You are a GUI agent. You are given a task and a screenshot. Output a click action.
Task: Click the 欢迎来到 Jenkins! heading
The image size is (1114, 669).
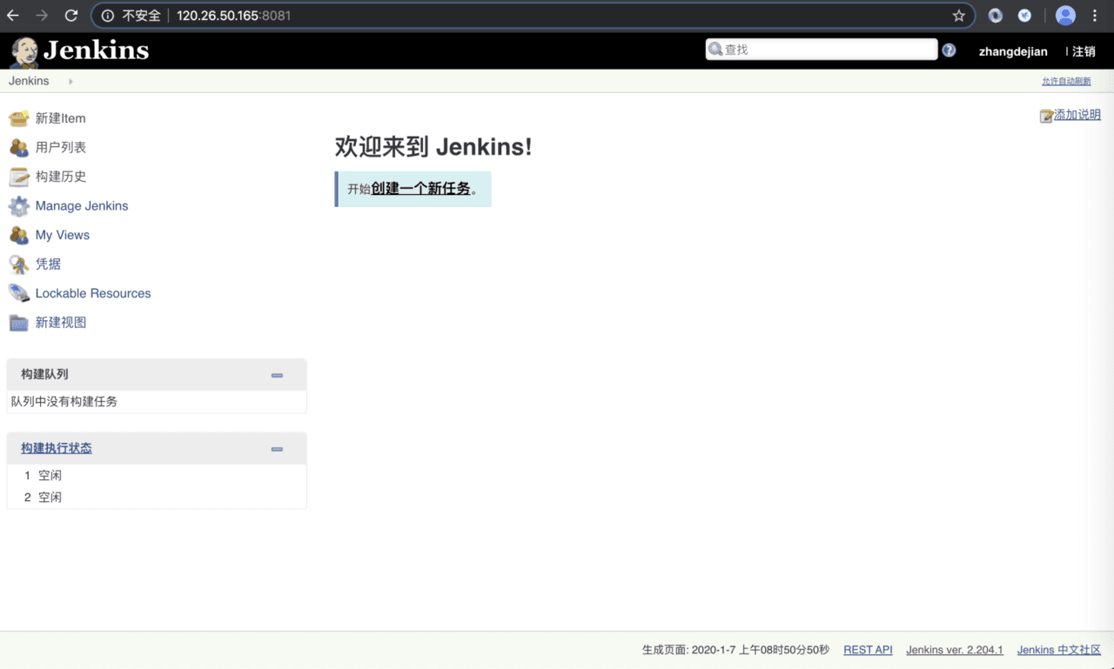(433, 147)
